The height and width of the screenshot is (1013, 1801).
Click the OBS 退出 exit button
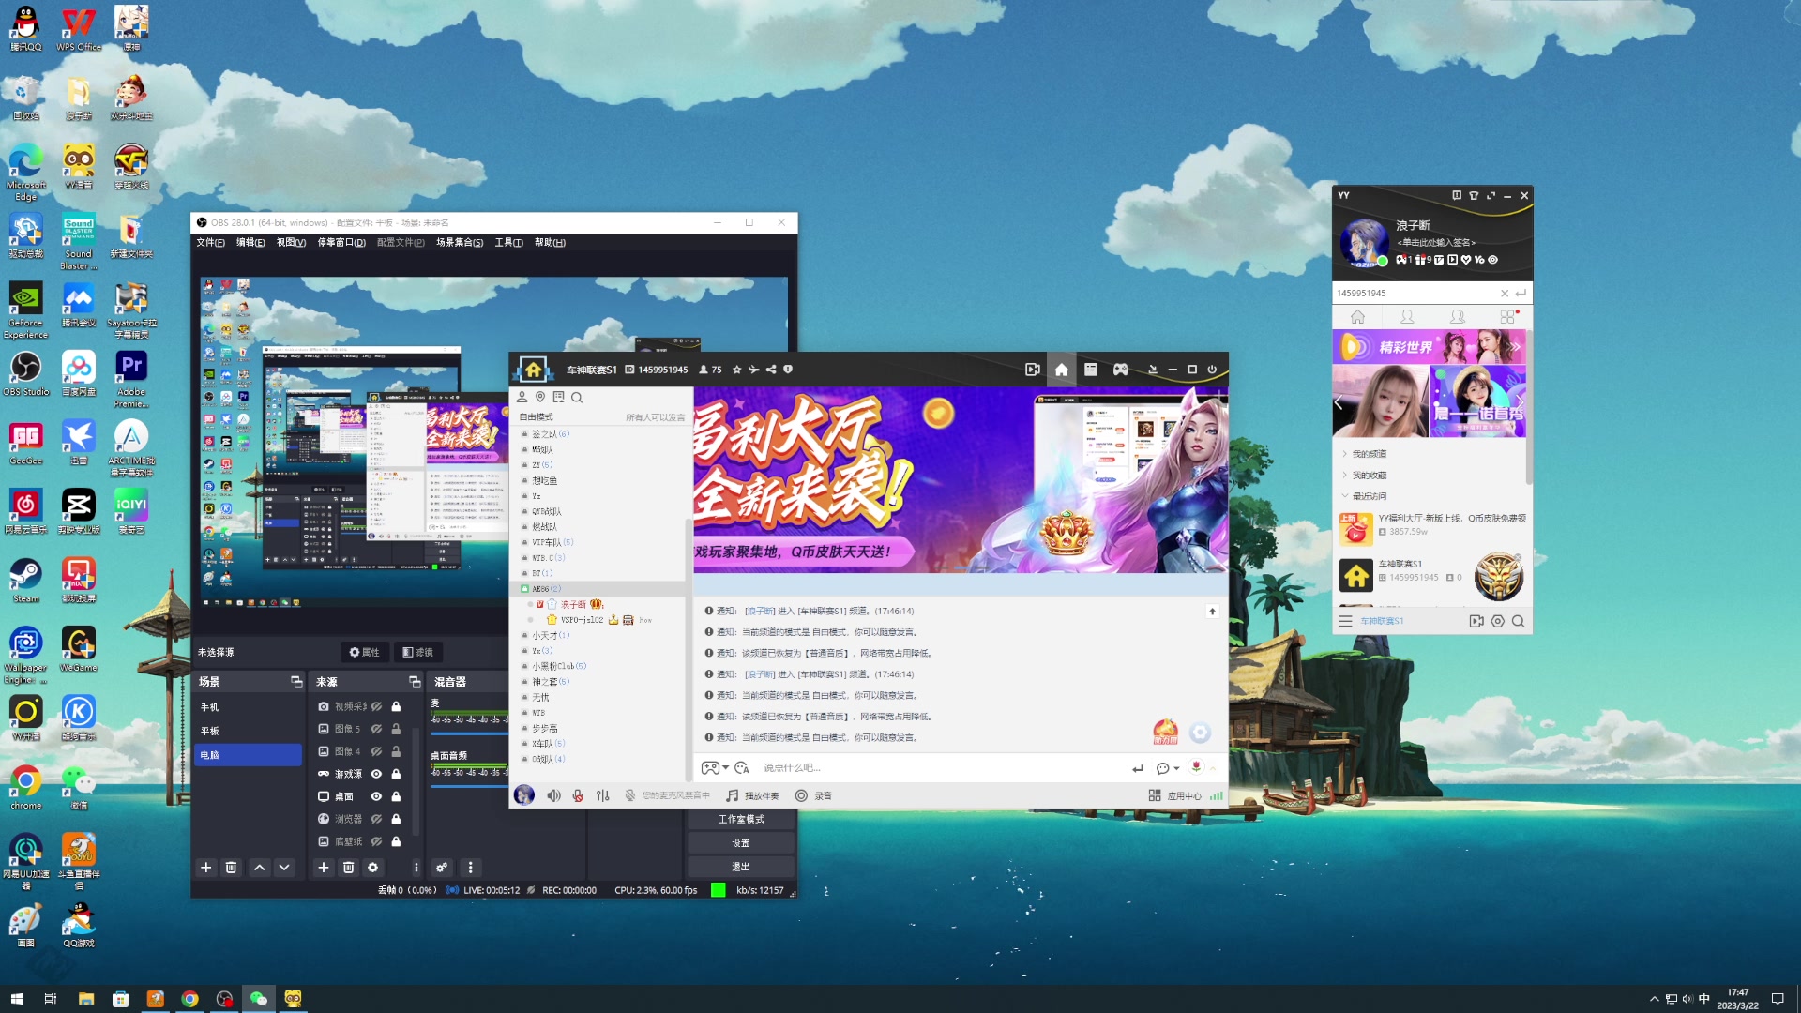741,867
